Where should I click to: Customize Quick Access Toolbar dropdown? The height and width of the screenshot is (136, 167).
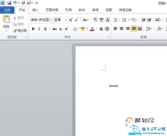pyautogui.click(x=37, y=3)
